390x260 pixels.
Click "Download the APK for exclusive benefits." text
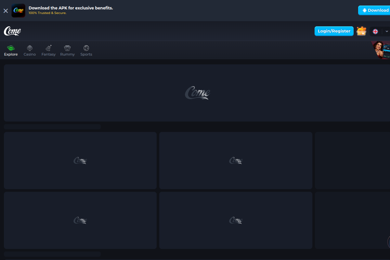pos(71,8)
